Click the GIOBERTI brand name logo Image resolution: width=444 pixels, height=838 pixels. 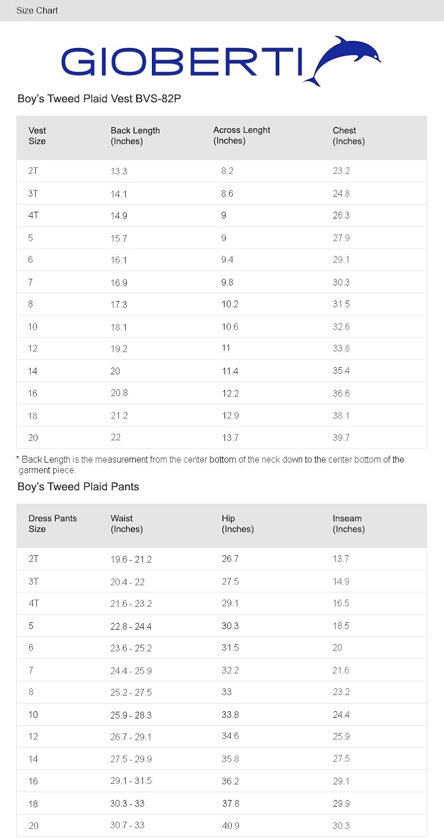point(182,62)
